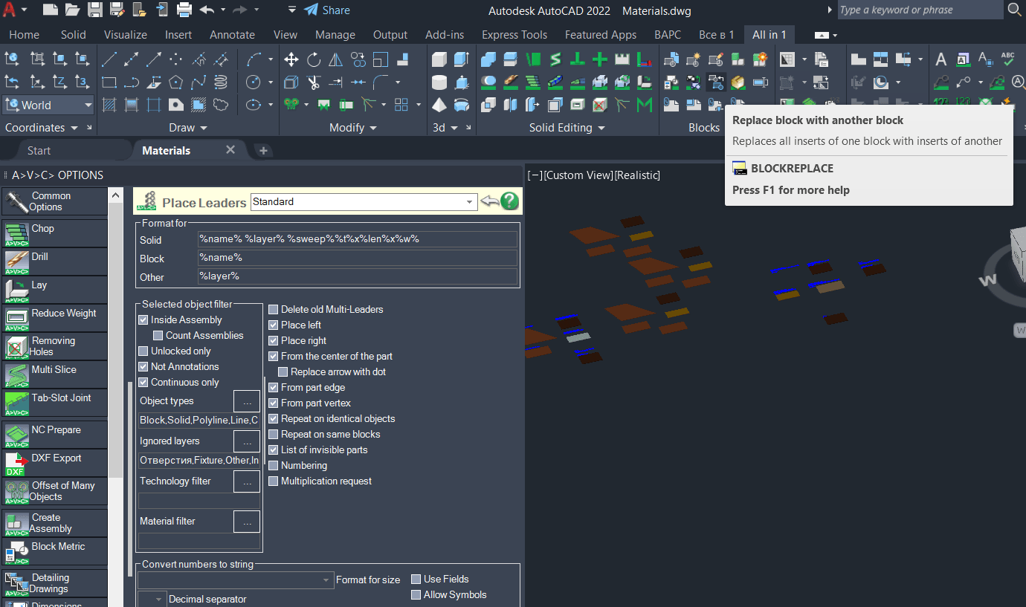Image resolution: width=1026 pixels, height=607 pixels.
Task: Check the Unlocked only option
Action: coord(143,351)
